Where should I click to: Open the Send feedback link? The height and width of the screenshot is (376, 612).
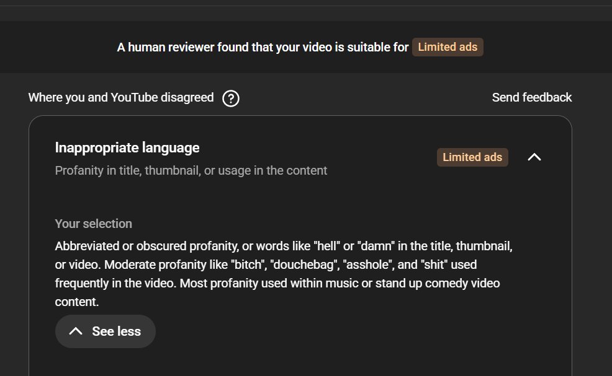point(531,97)
